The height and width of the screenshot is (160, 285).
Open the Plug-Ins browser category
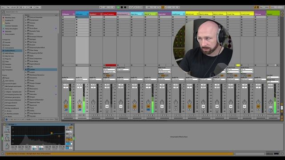point(8,59)
